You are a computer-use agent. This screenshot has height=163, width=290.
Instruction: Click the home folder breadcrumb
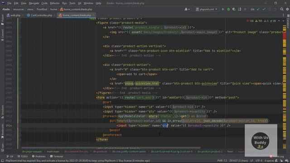53,9
